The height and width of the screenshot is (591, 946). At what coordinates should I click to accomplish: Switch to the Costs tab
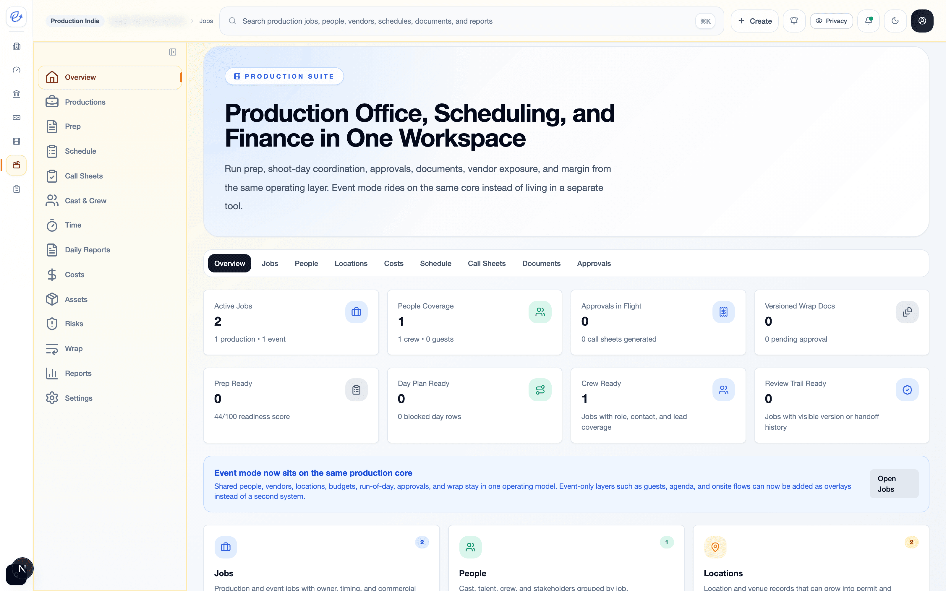pos(394,264)
